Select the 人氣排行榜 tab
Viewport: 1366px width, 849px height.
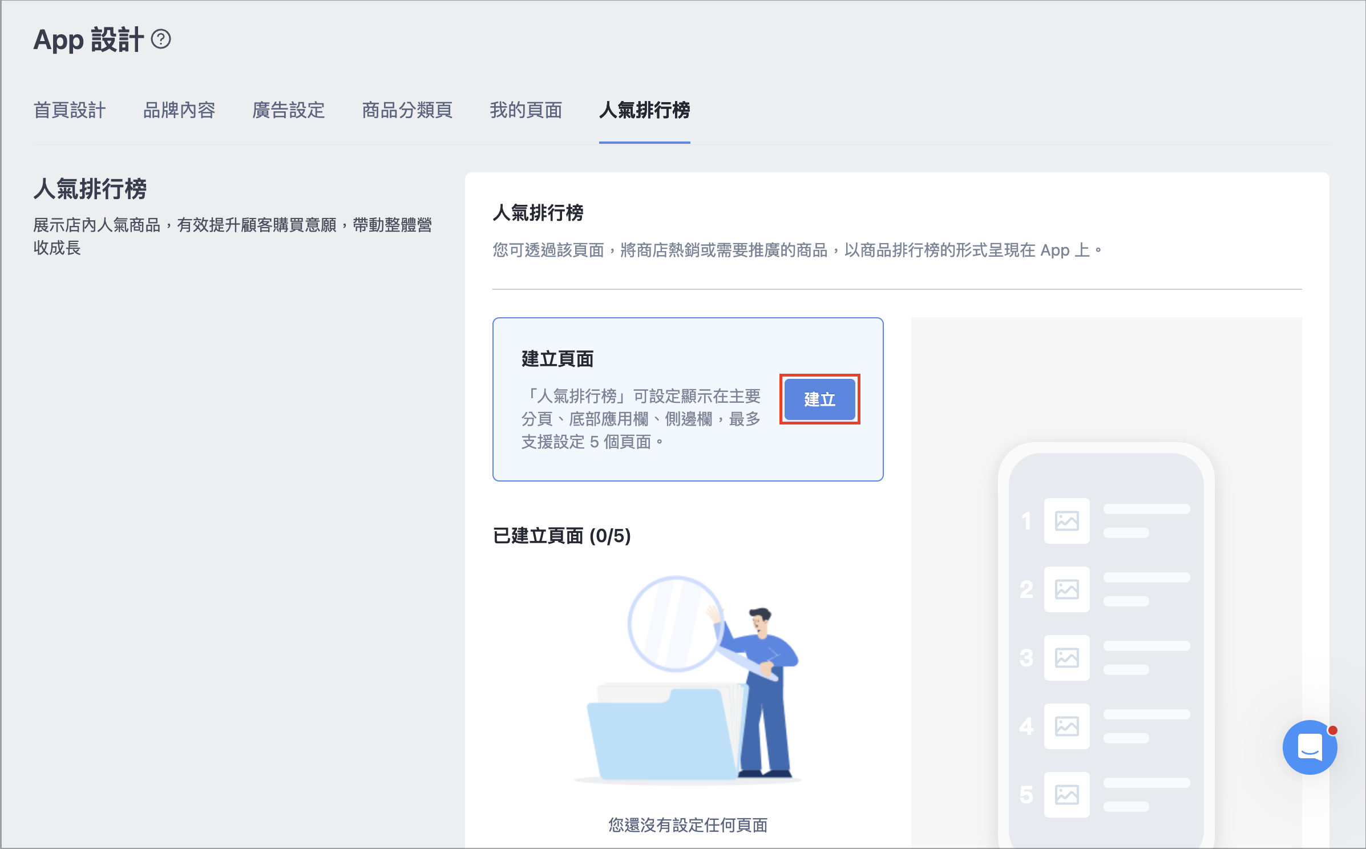(x=645, y=110)
